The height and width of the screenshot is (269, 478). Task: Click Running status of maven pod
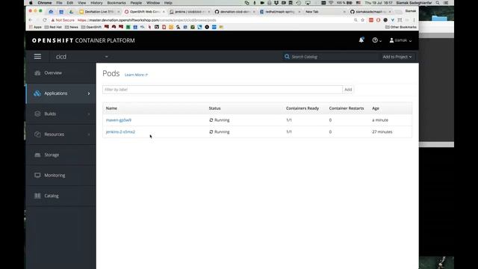219,120
